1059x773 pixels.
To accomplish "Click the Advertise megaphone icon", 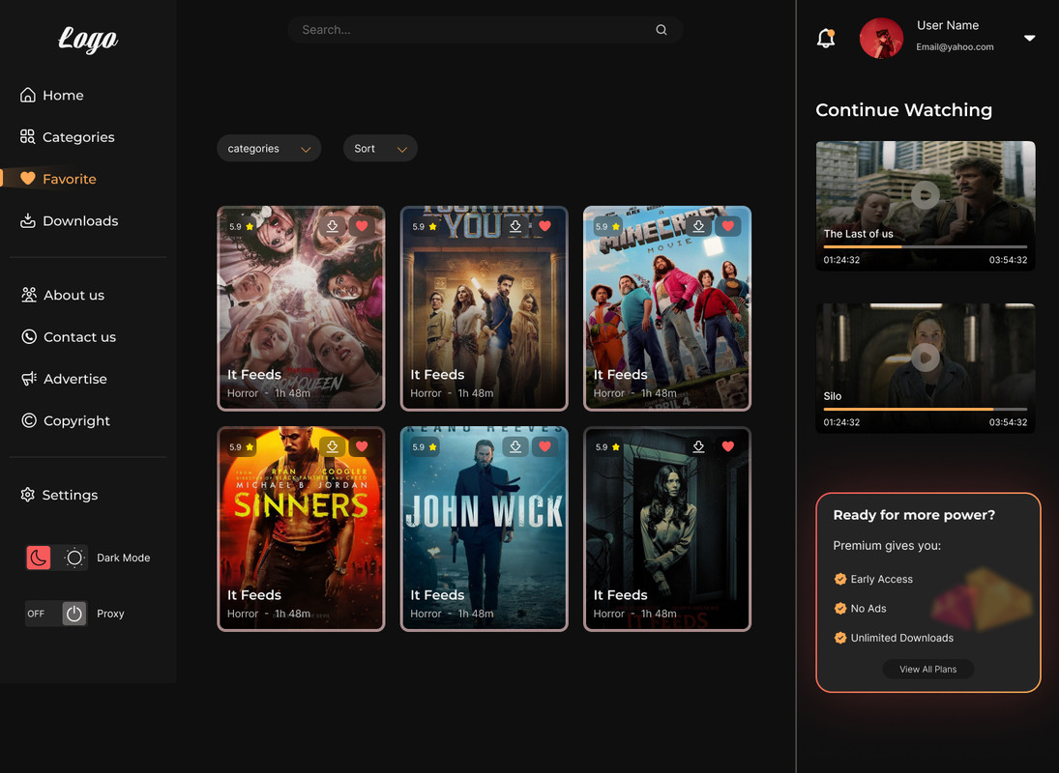I will coord(28,379).
